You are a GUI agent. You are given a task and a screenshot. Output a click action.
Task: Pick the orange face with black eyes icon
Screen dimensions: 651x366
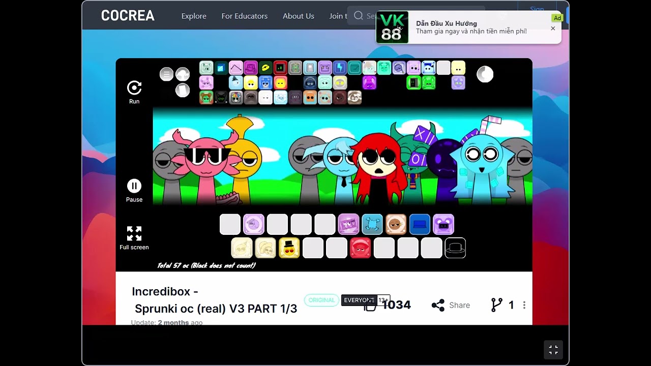[310, 97]
